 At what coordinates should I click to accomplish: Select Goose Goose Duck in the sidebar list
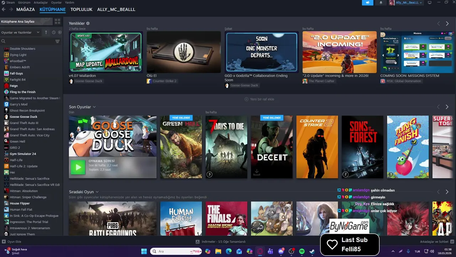click(24, 117)
